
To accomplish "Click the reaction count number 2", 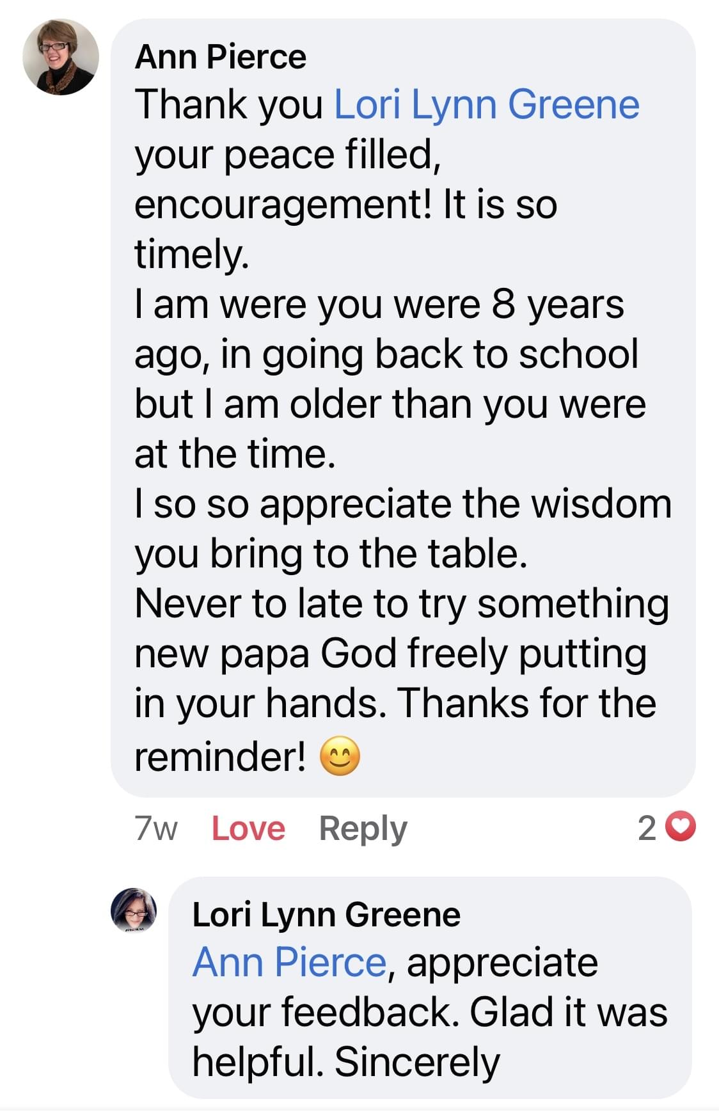I will (x=647, y=828).
